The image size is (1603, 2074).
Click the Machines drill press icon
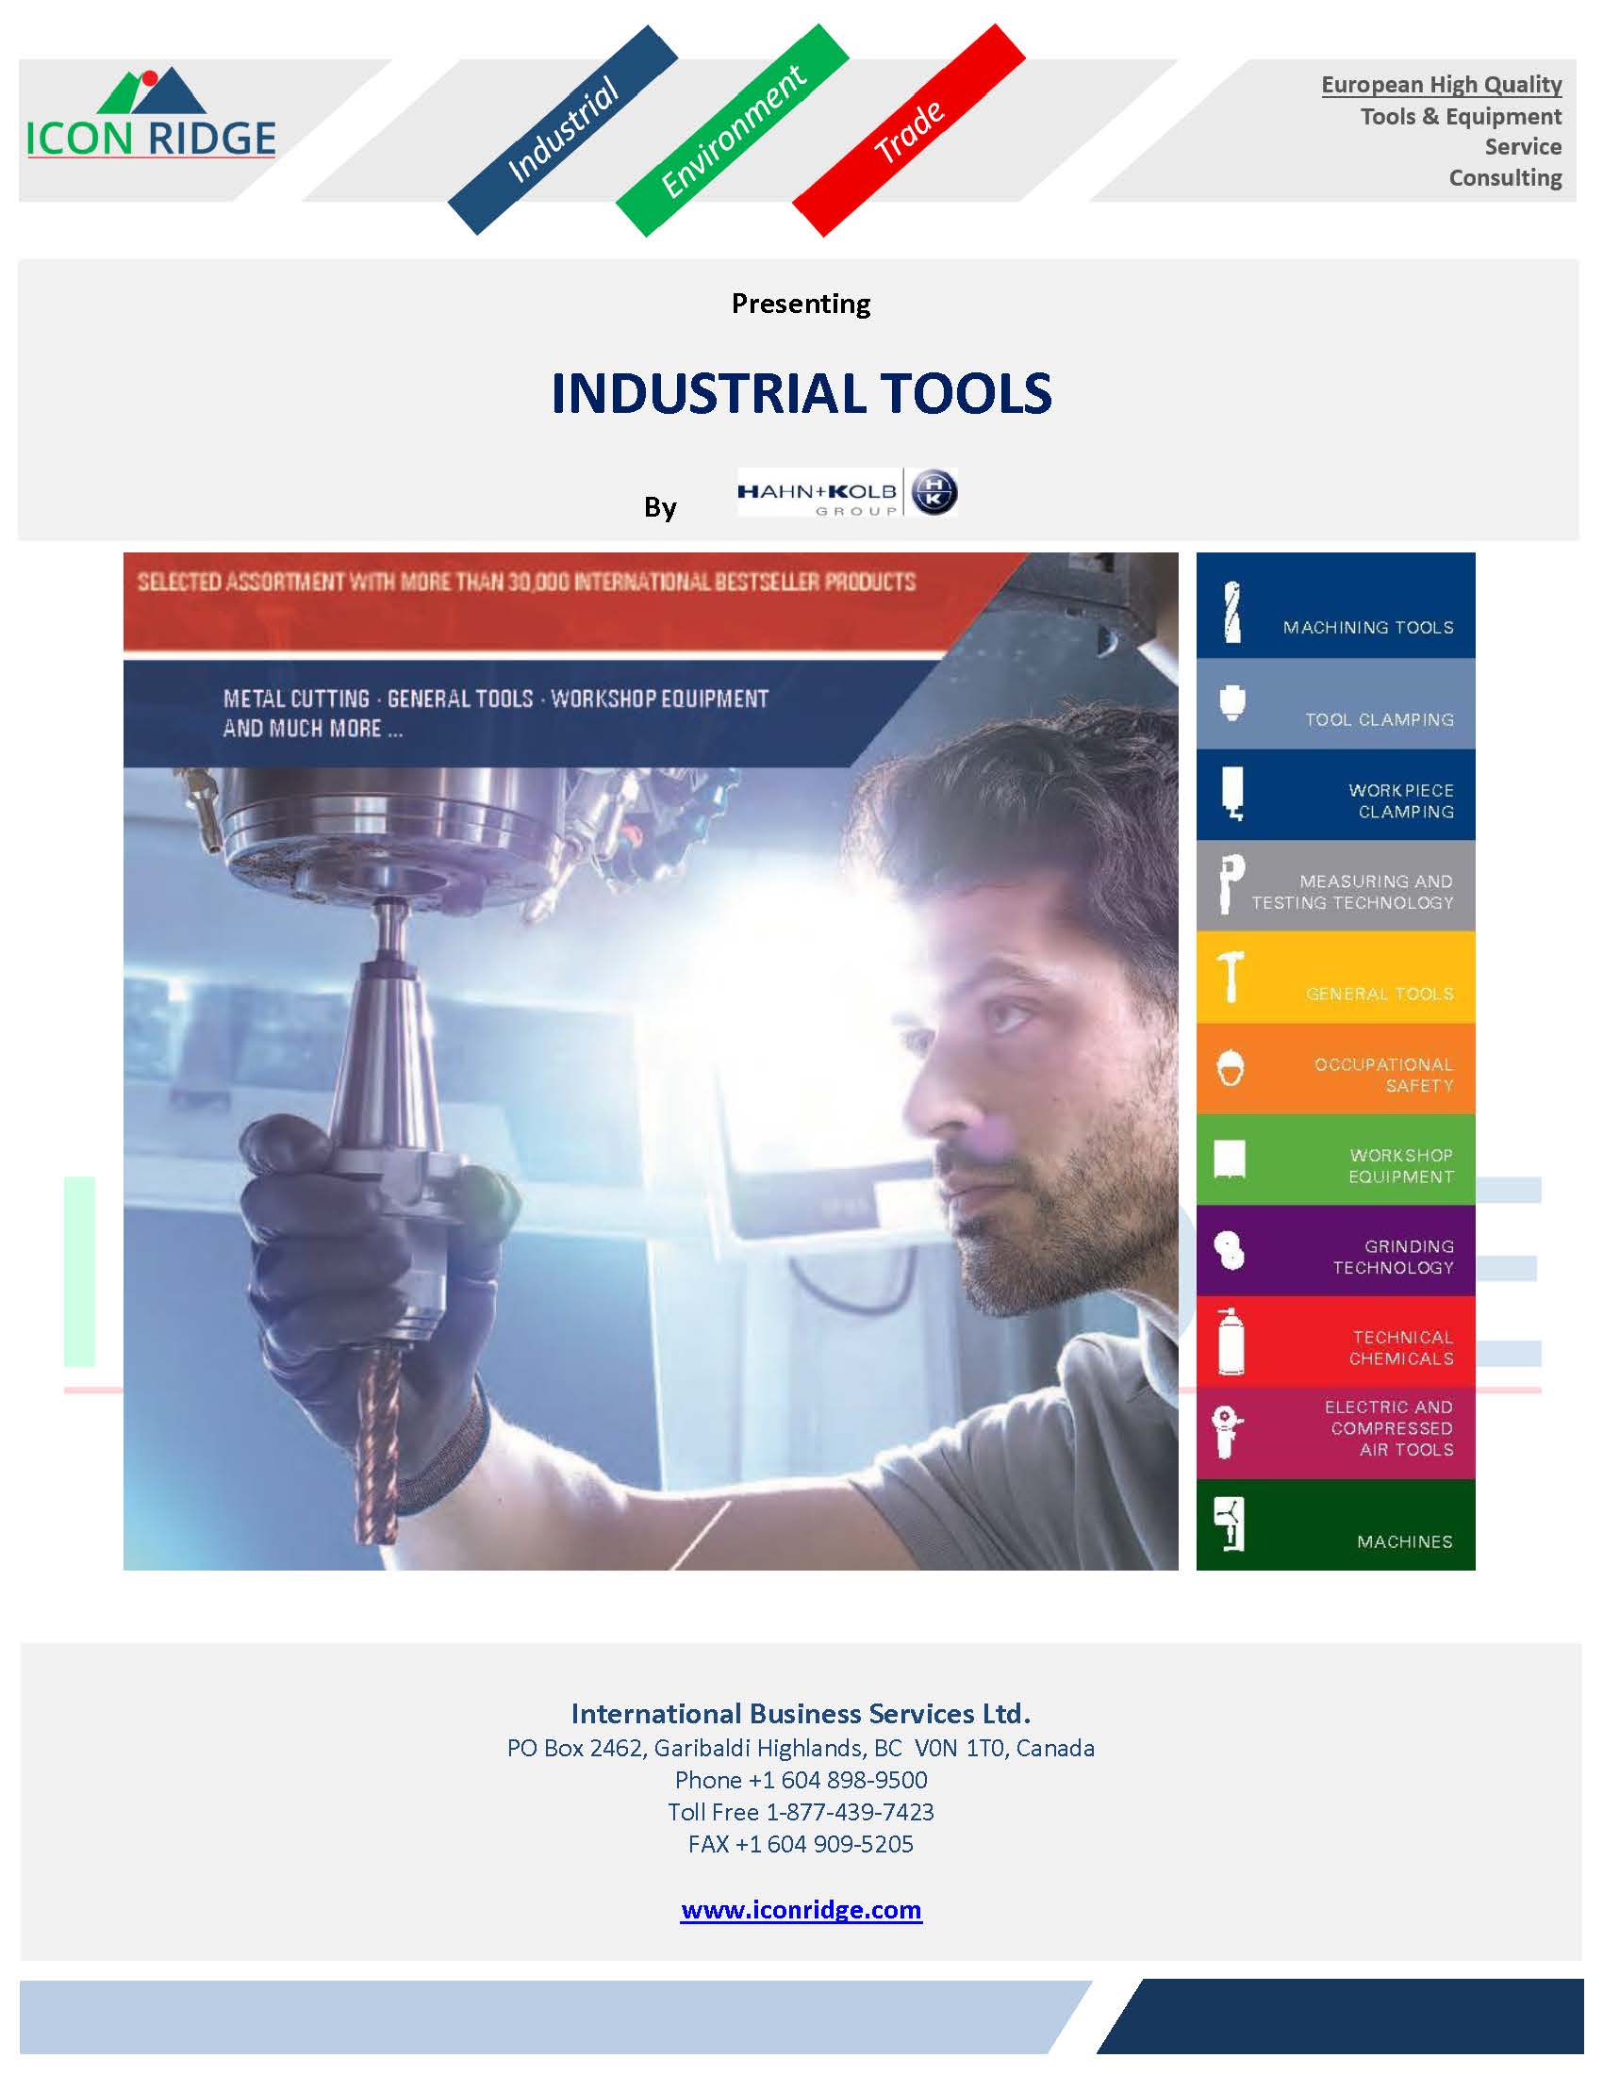[1231, 1524]
